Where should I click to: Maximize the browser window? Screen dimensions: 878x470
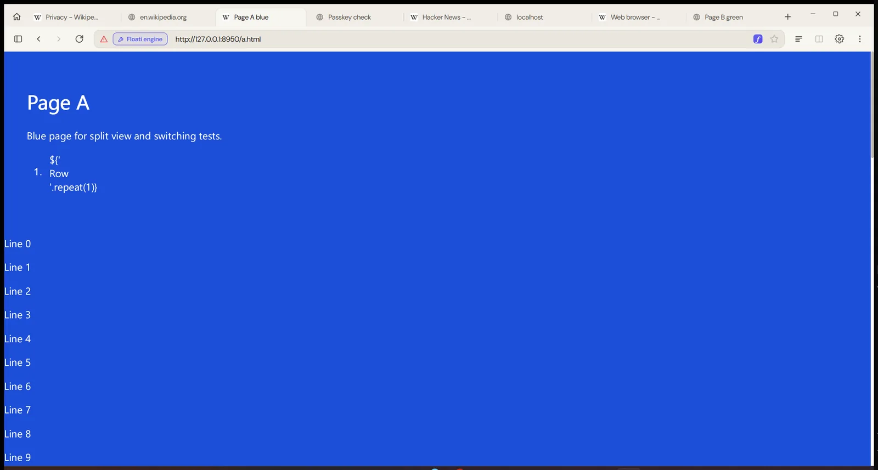tap(835, 14)
